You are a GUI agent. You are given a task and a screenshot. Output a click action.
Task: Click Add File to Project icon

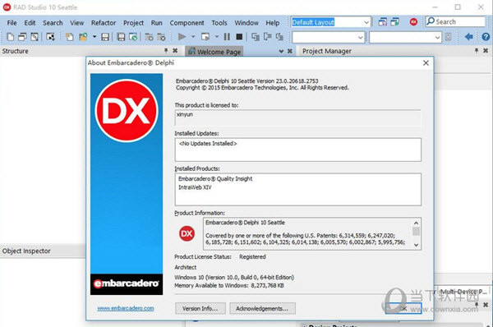149,37
